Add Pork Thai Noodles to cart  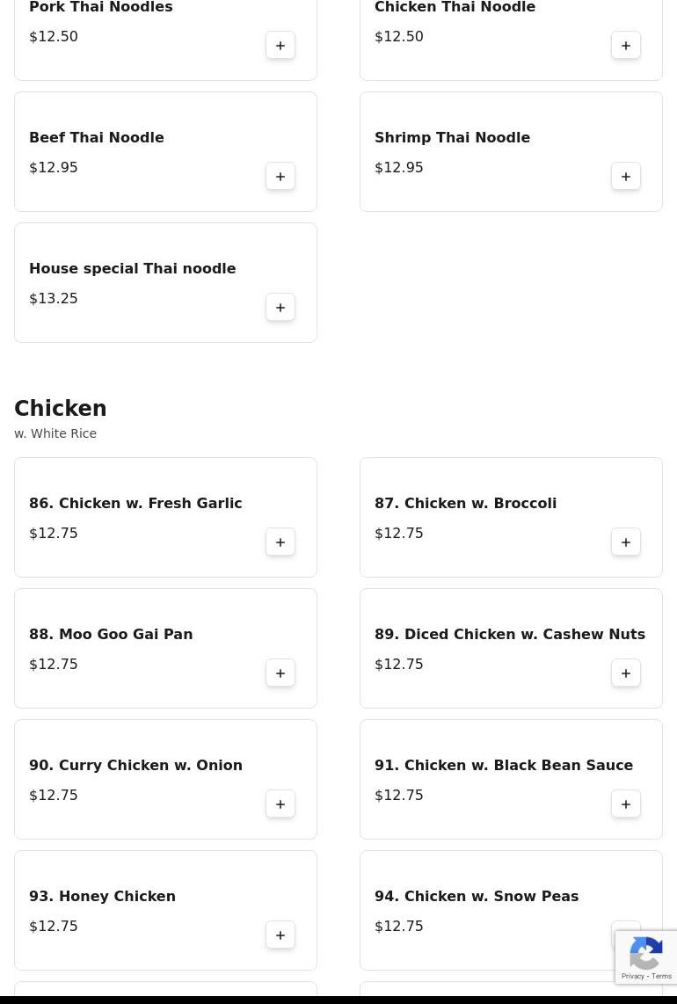(280, 46)
